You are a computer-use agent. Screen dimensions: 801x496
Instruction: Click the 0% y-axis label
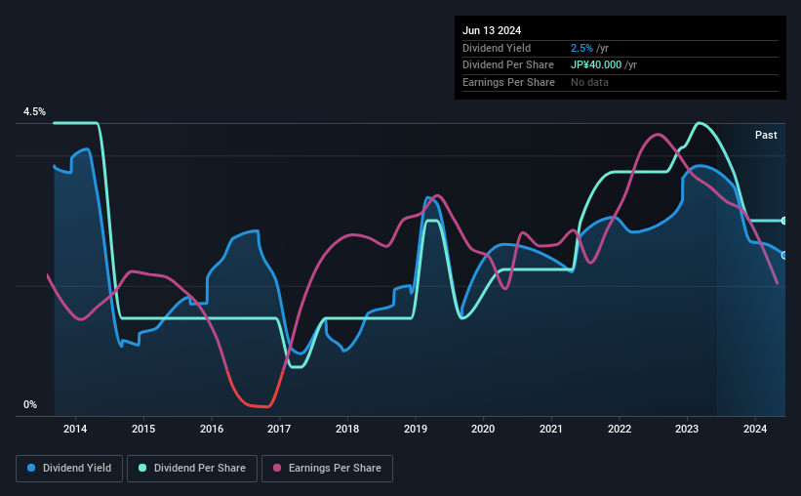(30, 404)
